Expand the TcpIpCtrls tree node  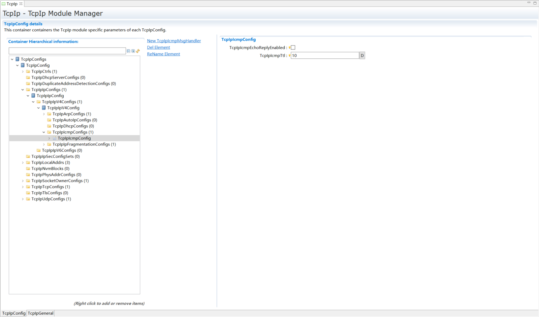[x=23, y=72]
